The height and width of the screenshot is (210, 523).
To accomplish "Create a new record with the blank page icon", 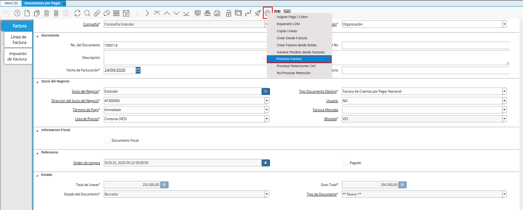I will coord(27,13).
